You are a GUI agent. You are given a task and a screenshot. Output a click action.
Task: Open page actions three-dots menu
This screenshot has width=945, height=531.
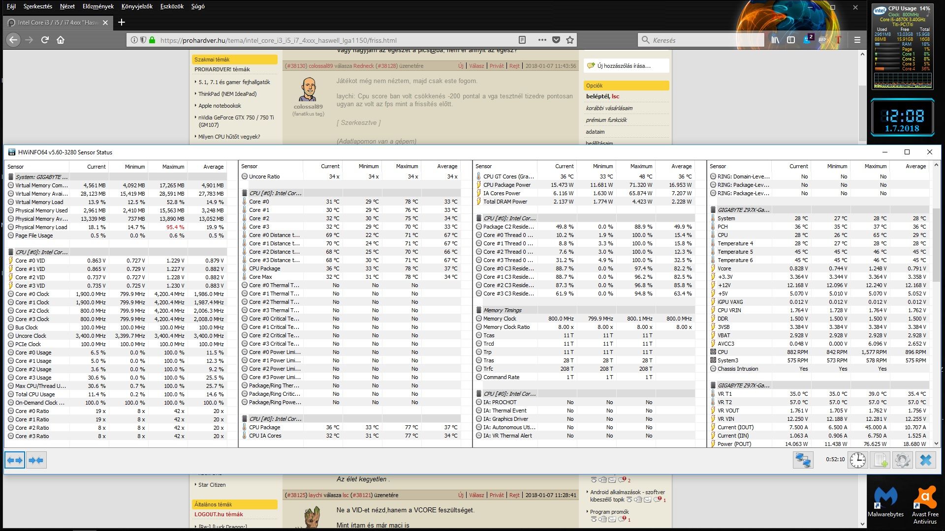[542, 40]
